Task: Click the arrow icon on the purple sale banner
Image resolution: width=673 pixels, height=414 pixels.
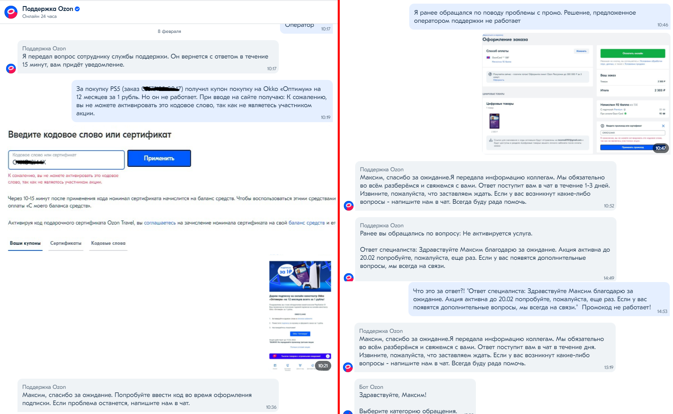Action: point(328,356)
